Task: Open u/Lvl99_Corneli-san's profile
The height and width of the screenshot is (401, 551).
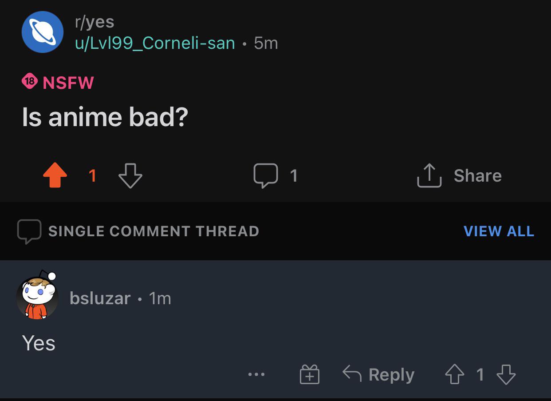Action: [155, 43]
